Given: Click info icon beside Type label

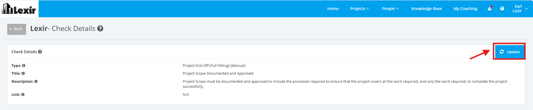Looking at the screenshot, I should pos(24,66).
